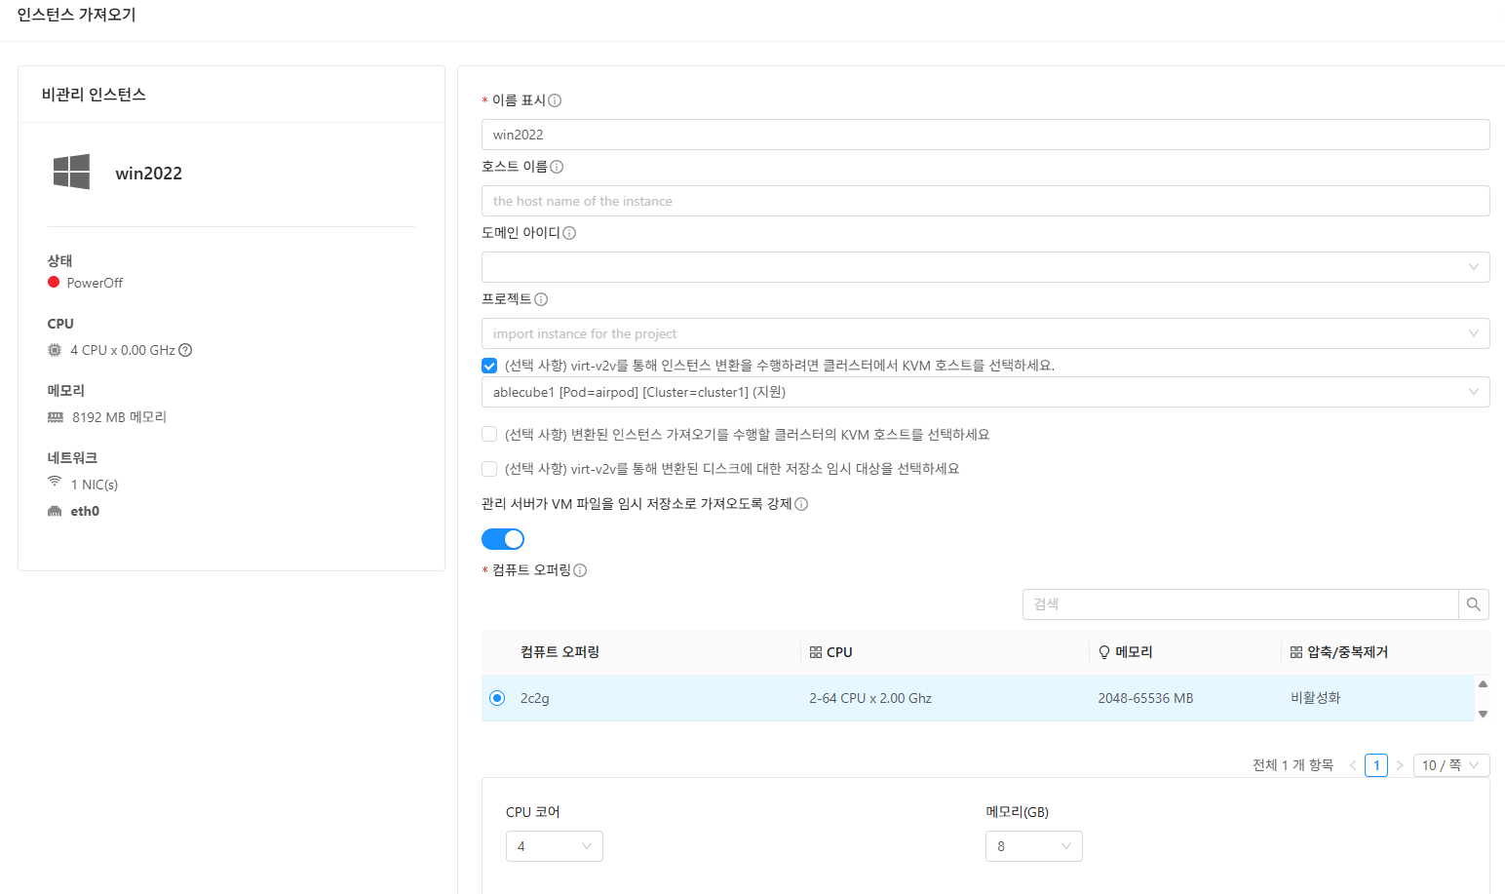The image size is (1505, 894).
Task: Click info icon next to 임시 저장소 강제 option
Action: (x=801, y=504)
